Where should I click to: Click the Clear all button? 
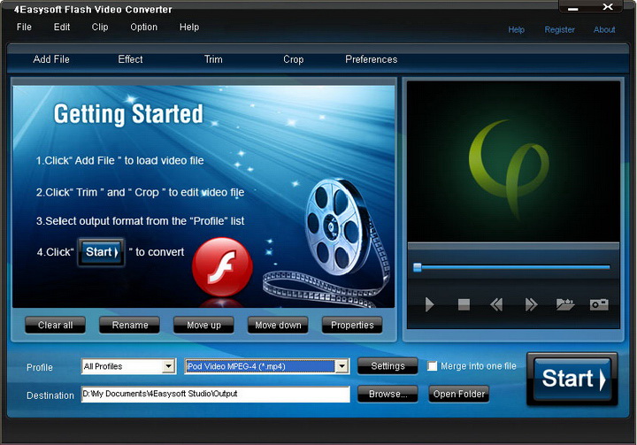[55, 325]
